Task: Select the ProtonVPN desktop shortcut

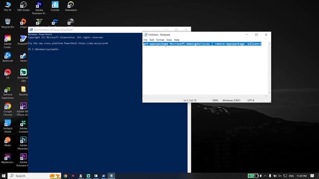Action: 23,40
